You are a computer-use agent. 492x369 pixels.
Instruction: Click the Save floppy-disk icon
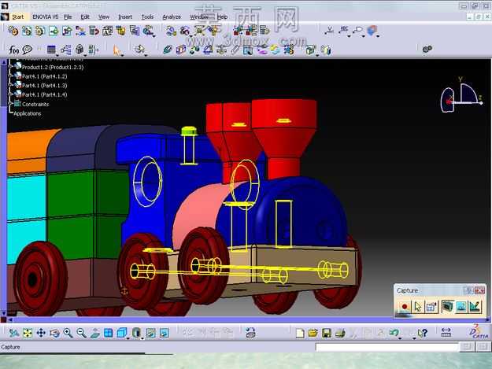pyautogui.click(x=327, y=333)
